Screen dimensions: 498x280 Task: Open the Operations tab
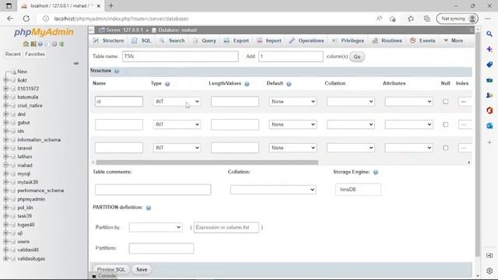coord(307,40)
